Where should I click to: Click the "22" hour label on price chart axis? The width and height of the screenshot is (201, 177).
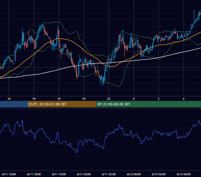pyautogui.click(x=109, y=99)
